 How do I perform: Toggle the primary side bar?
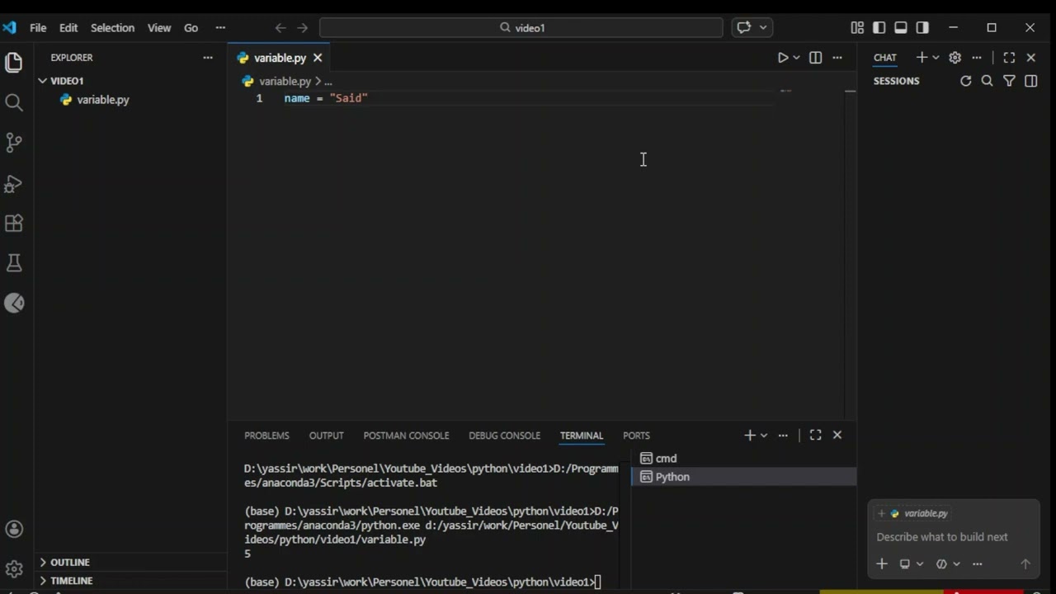pyautogui.click(x=879, y=27)
